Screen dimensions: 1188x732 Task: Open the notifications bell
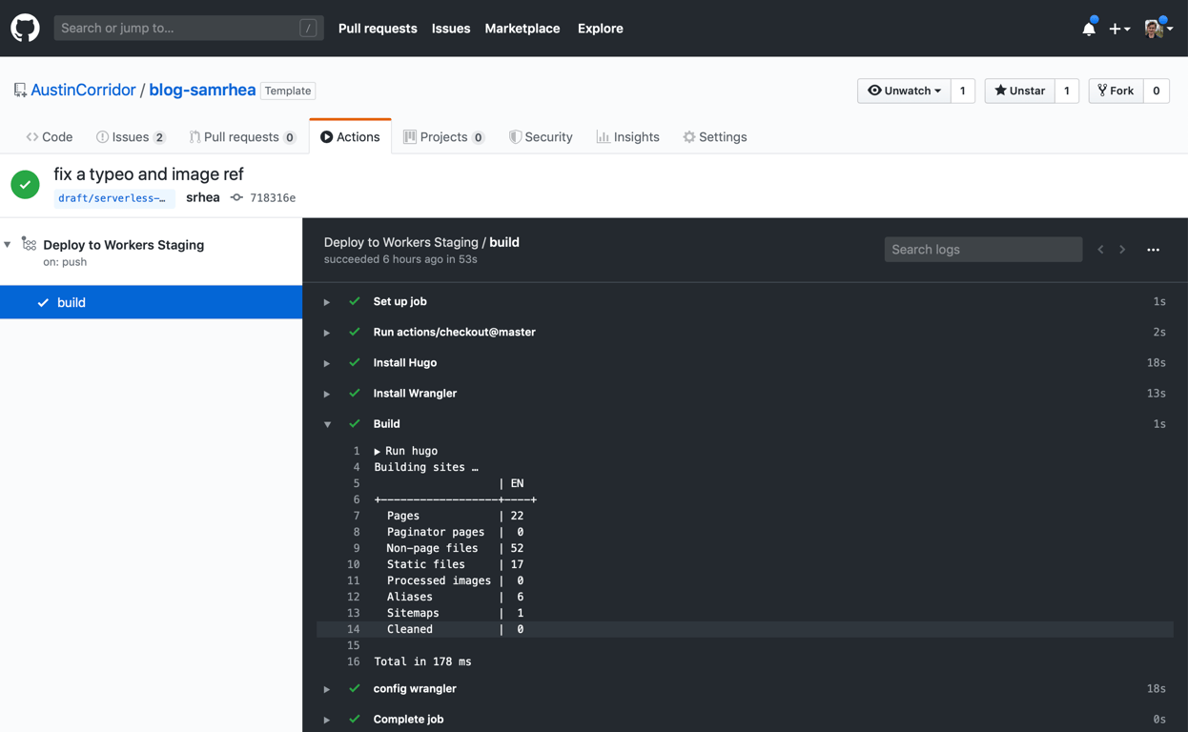coord(1088,29)
